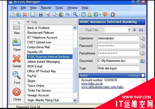Click the title list scrollbar down arrow
This screenshot has height=109, width=155.
point(75,100)
